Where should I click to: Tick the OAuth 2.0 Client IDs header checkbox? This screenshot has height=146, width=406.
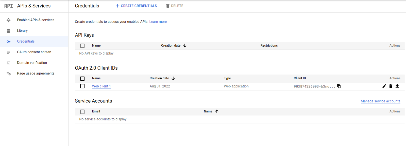(x=82, y=79)
